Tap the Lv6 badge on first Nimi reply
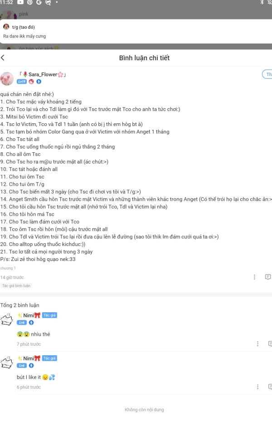The height and width of the screenshot is (435, 272). click(22, 323)
